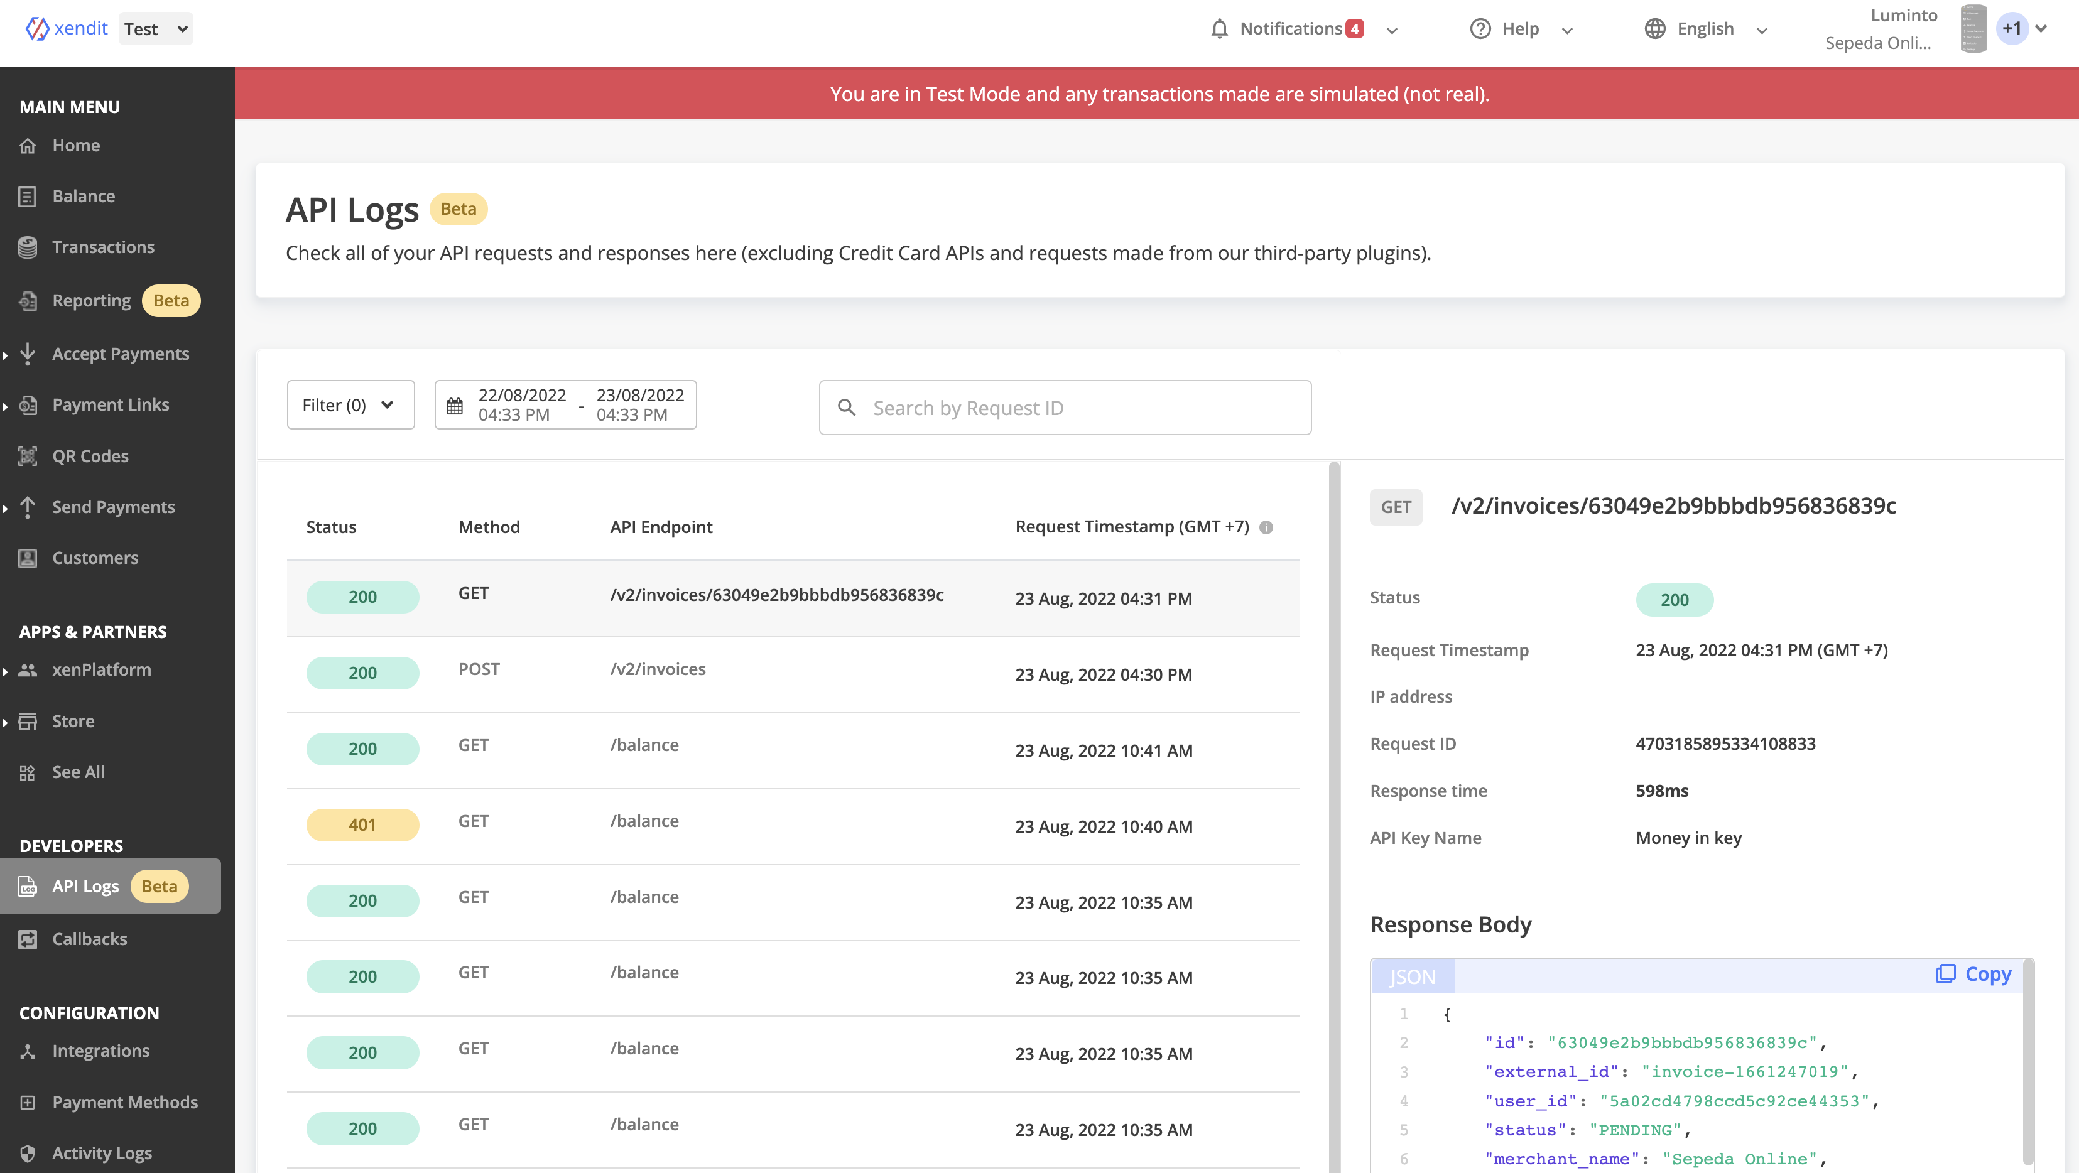The image size is (2079, 1173).
Task: Open the Filter (0) dropdown
Action: (350, 405)
